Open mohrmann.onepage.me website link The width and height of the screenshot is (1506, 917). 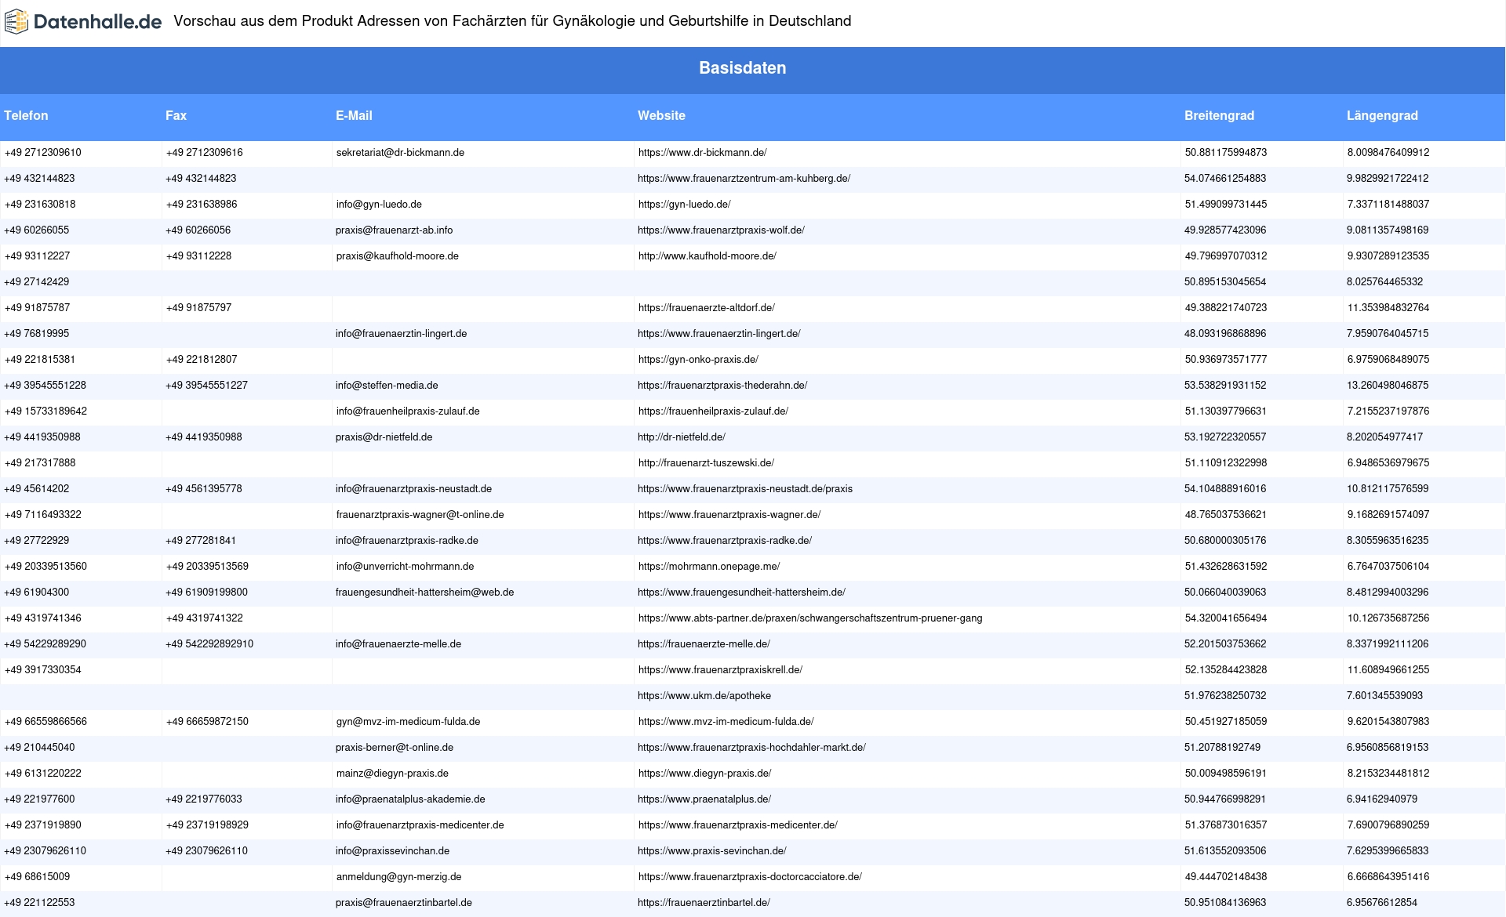708,567
